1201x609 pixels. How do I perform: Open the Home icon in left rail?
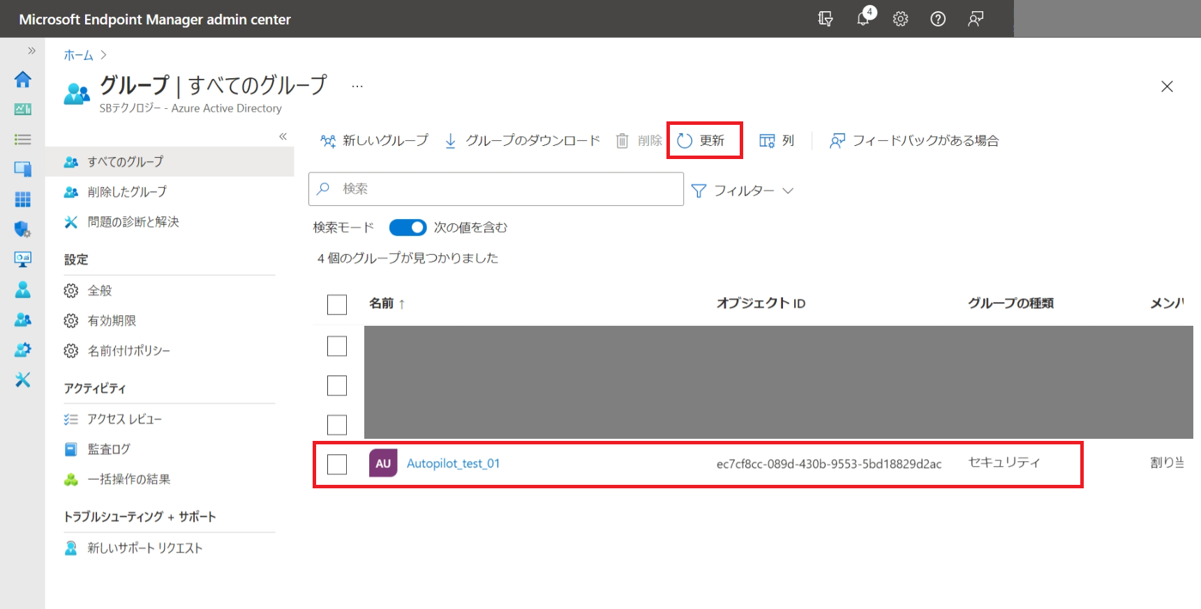click(22, 80)
